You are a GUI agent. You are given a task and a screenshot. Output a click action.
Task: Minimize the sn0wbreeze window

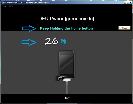[125, 3]
